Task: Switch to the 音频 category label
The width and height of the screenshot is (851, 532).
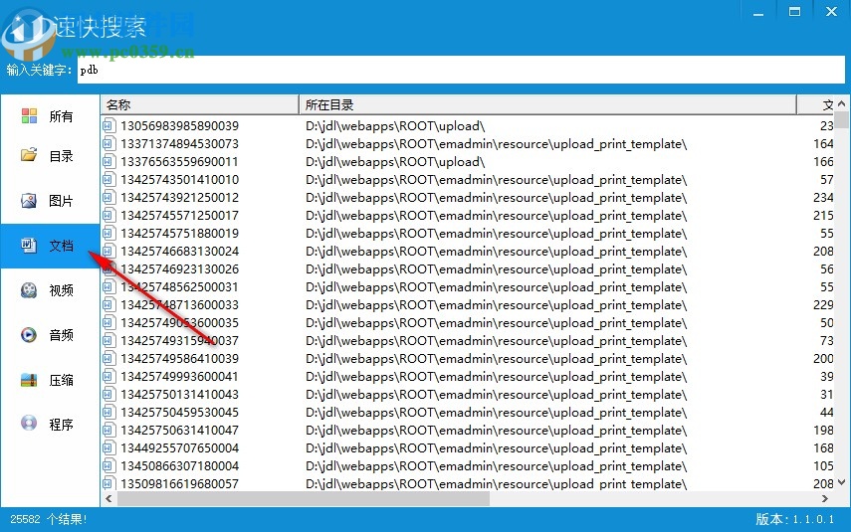Action: point(61,335)
